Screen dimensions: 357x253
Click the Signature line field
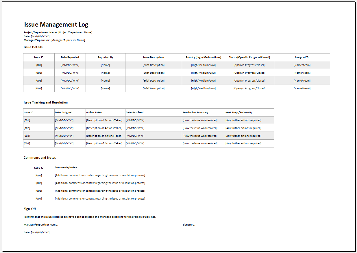click(228, 225)
